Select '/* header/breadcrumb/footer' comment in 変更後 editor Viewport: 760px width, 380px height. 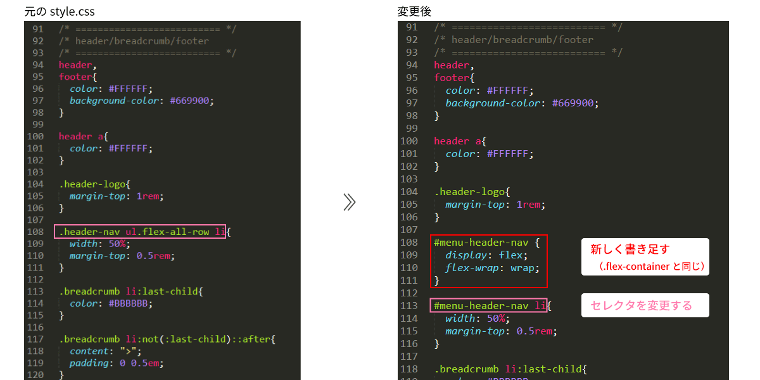[513, 40]
